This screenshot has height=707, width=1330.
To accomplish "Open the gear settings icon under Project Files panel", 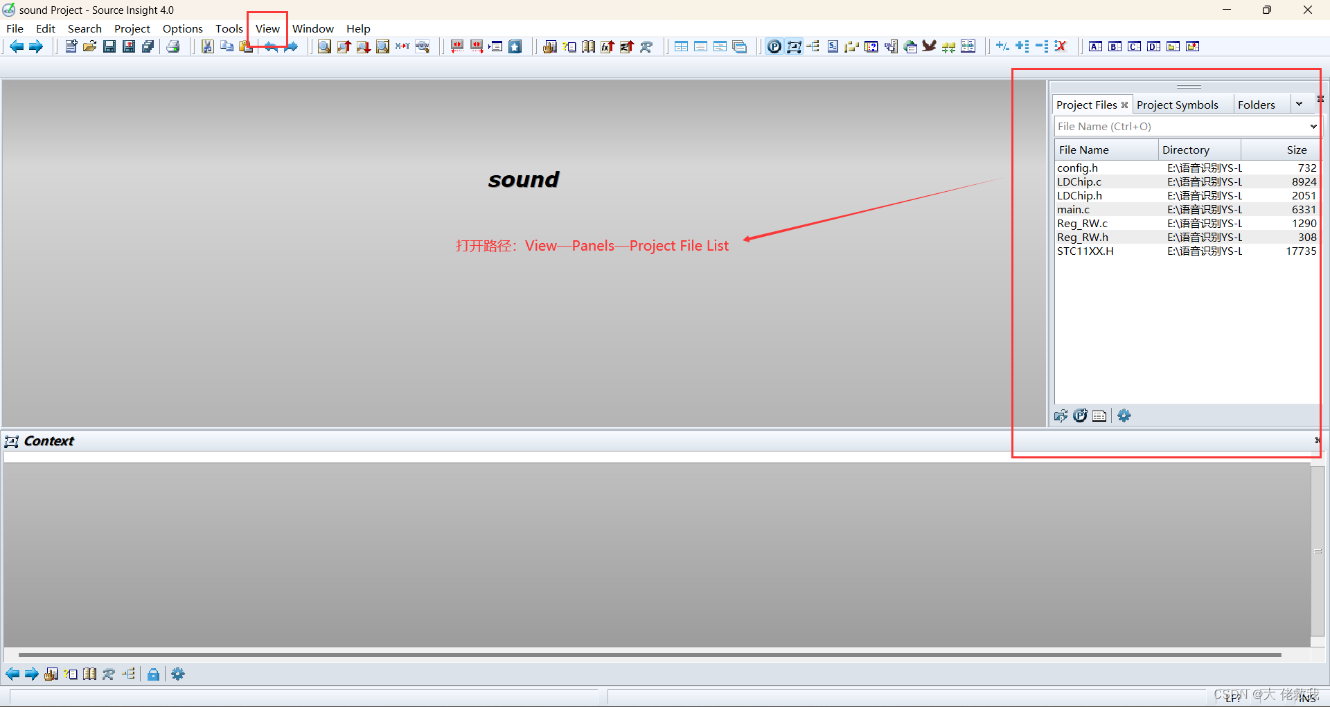I will pos(1124,415).
